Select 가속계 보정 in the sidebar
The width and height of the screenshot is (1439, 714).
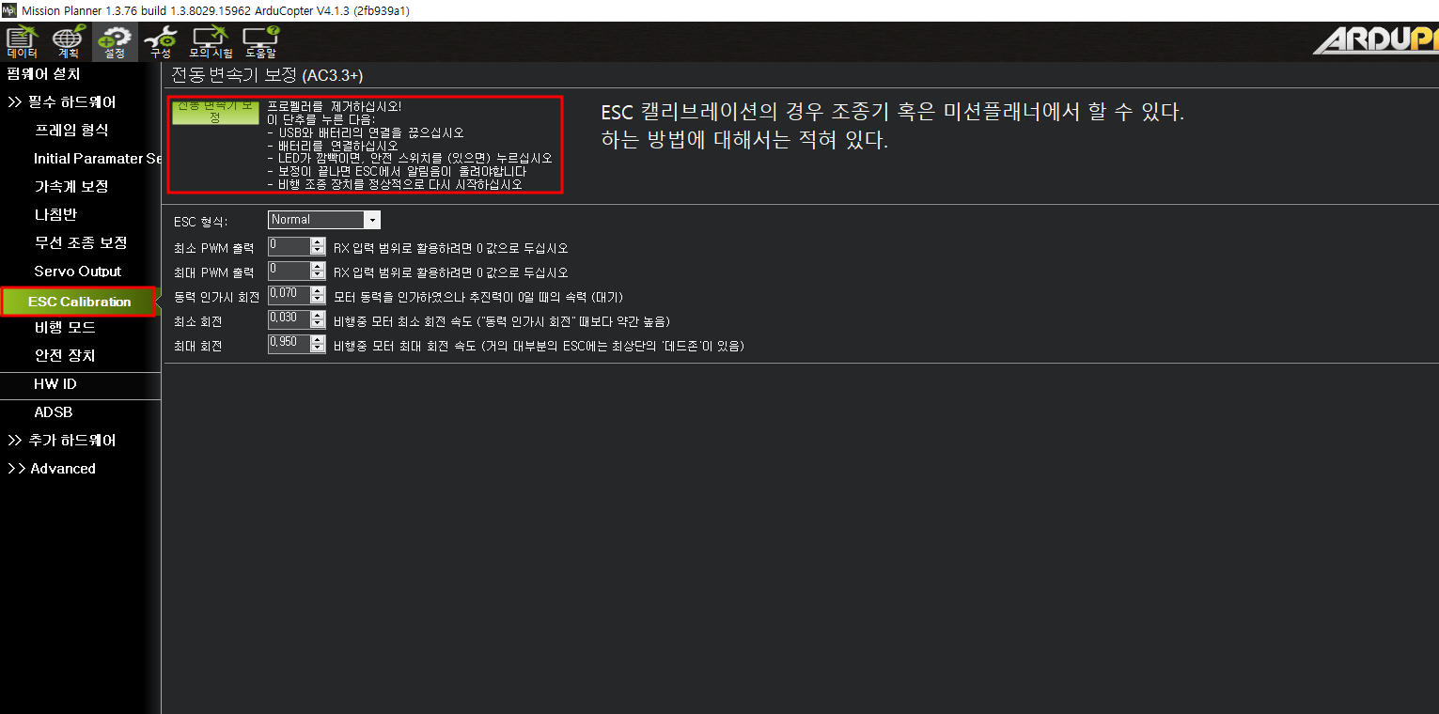(x=71, y=186)
